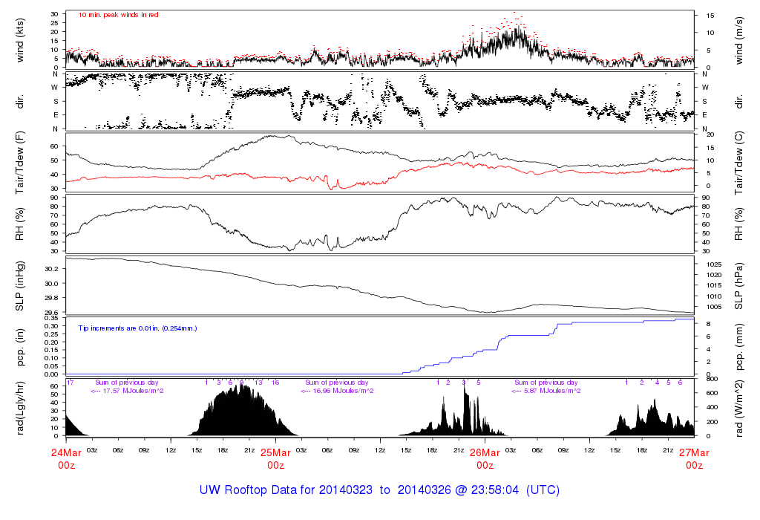Click the "5.87 MJoules/m^2" daily sum

[x=552, y=391]
